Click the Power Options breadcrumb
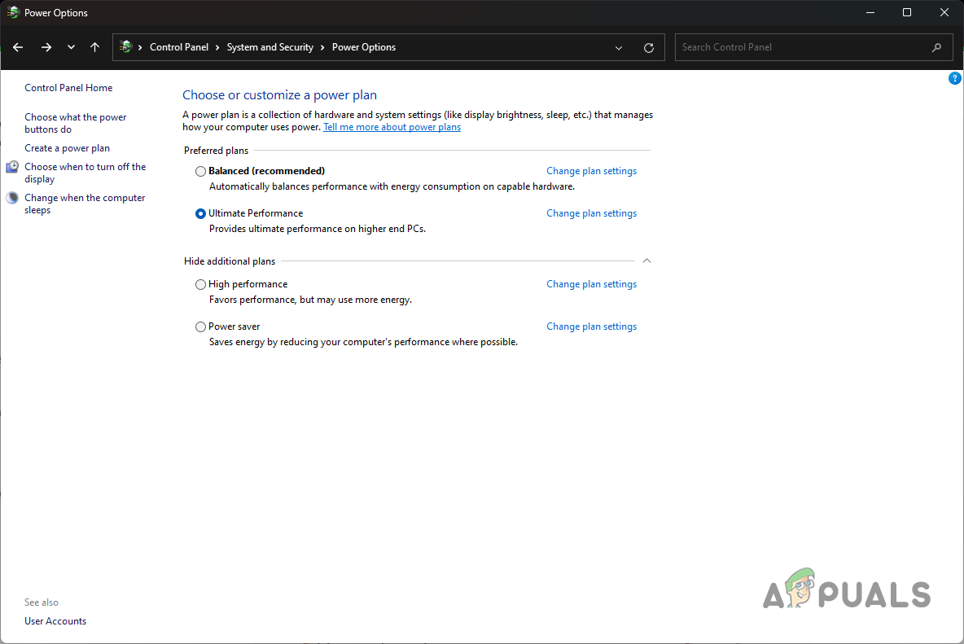964x644 pixels. pyautogui.click(x=363, y=47)
